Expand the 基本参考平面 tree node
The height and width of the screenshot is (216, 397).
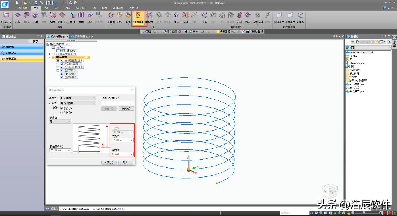click(x=49, y=54)
